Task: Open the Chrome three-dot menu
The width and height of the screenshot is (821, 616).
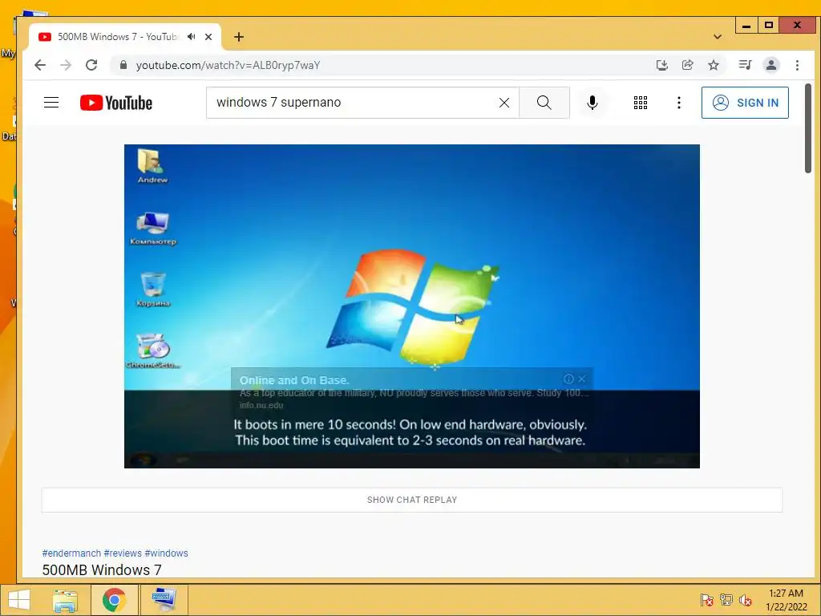Action: pos(797,65)
